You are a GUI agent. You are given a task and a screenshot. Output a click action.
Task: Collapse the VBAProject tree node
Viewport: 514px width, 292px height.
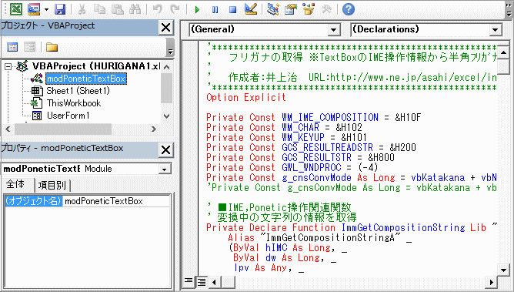coord(8,66)
